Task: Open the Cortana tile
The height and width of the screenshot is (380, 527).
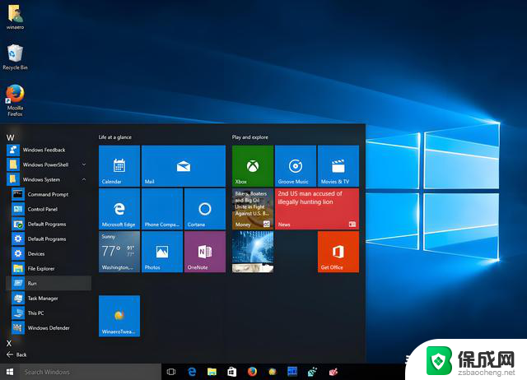Action: 205,209
